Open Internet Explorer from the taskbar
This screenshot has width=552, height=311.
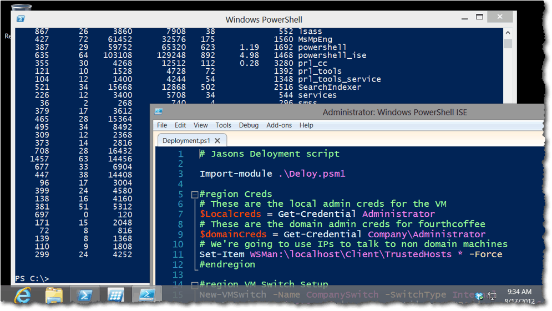tap(23, 295)
